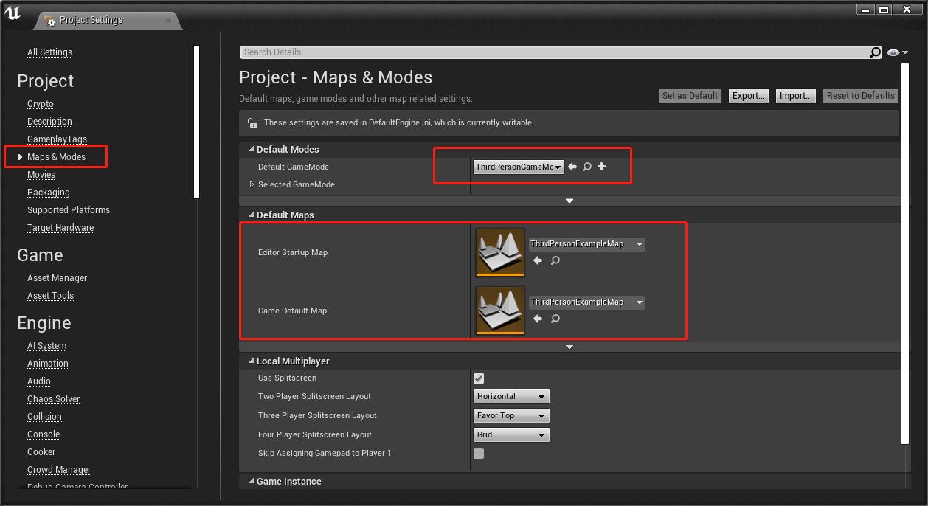Click the search magnifier in Search Details bar
The image size is (928, 506).
pos(875,52)
